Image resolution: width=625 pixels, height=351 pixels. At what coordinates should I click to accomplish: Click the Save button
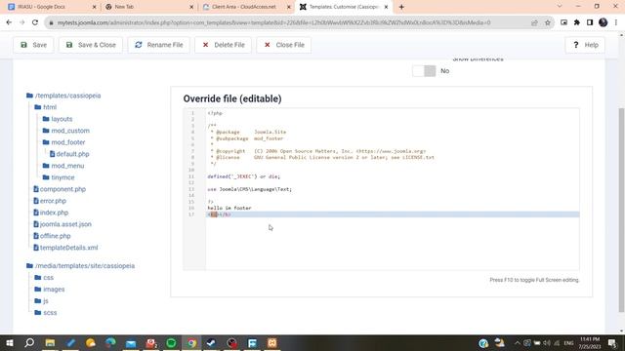[33, 45]
